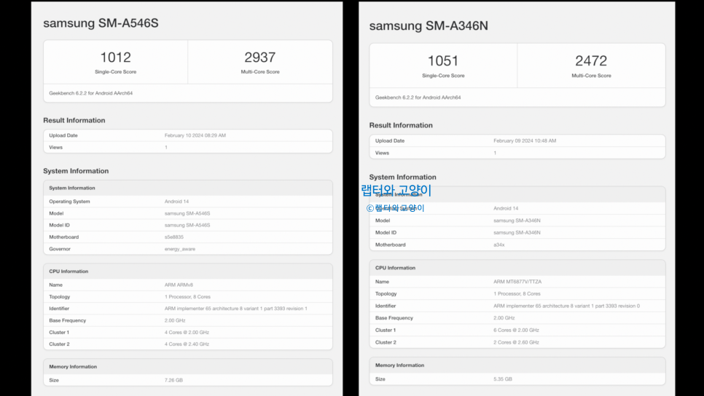
Task: Click the Model ID value samsung SM-A546S
Action: [x=187, y=225]
